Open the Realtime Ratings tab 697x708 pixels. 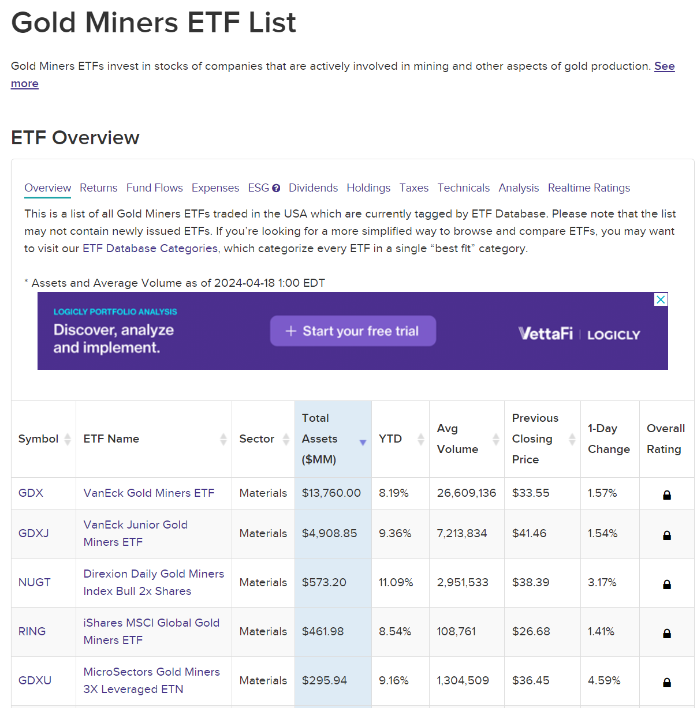click(x=588, y=188)
